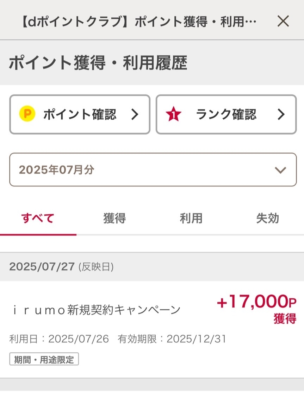Viewport: 304px width, 400px height.
Task: Switch to the 利用 tab
Action: coord(191,219)
